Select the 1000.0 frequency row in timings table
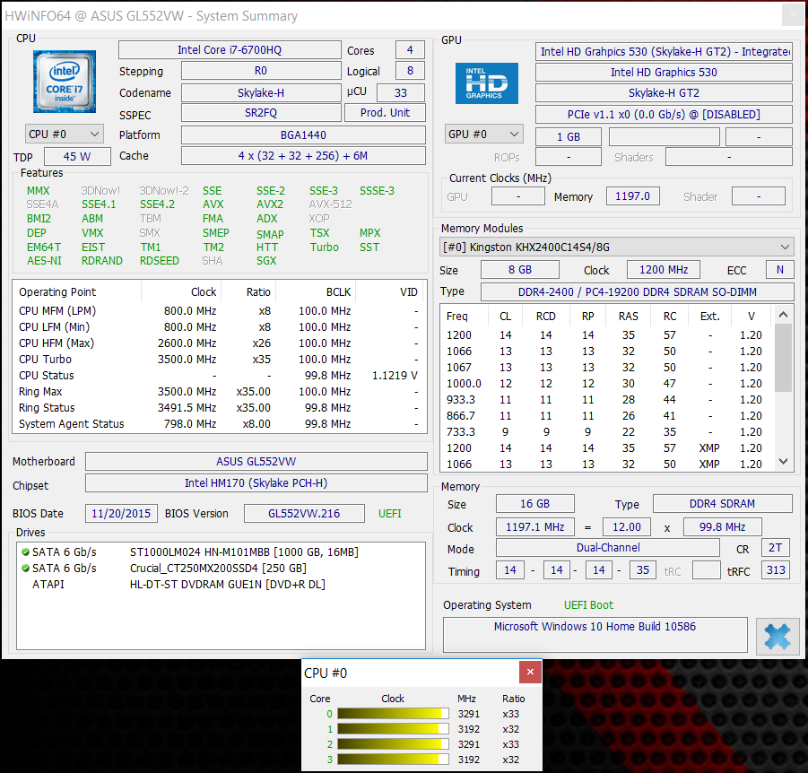 tap(607, 384)
